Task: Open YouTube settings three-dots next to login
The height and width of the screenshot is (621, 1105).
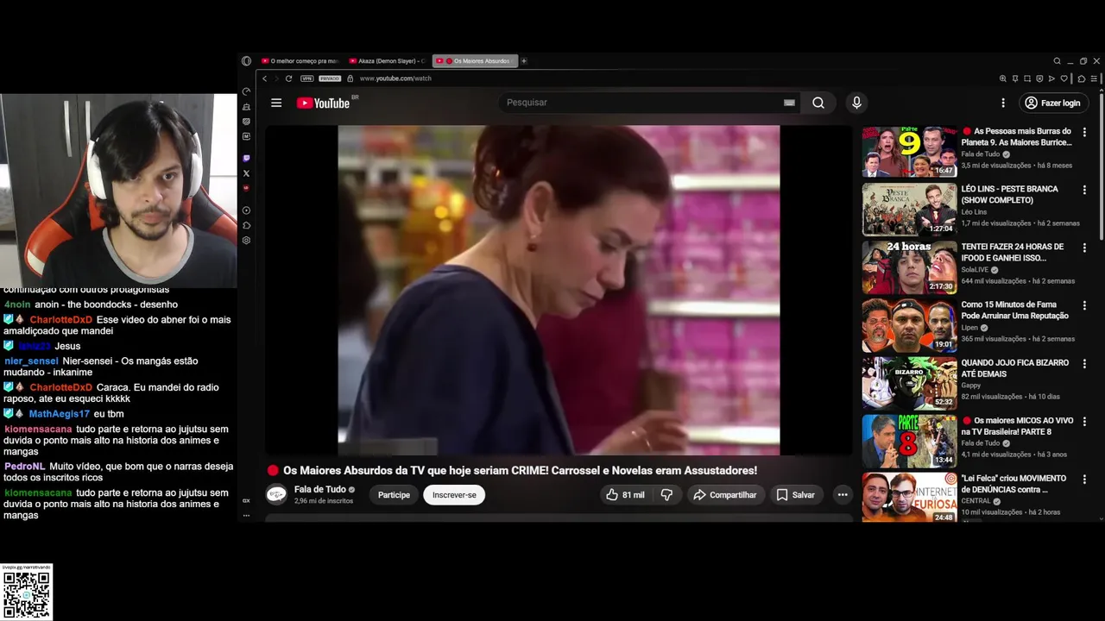Action: (x=1003, y=103)
